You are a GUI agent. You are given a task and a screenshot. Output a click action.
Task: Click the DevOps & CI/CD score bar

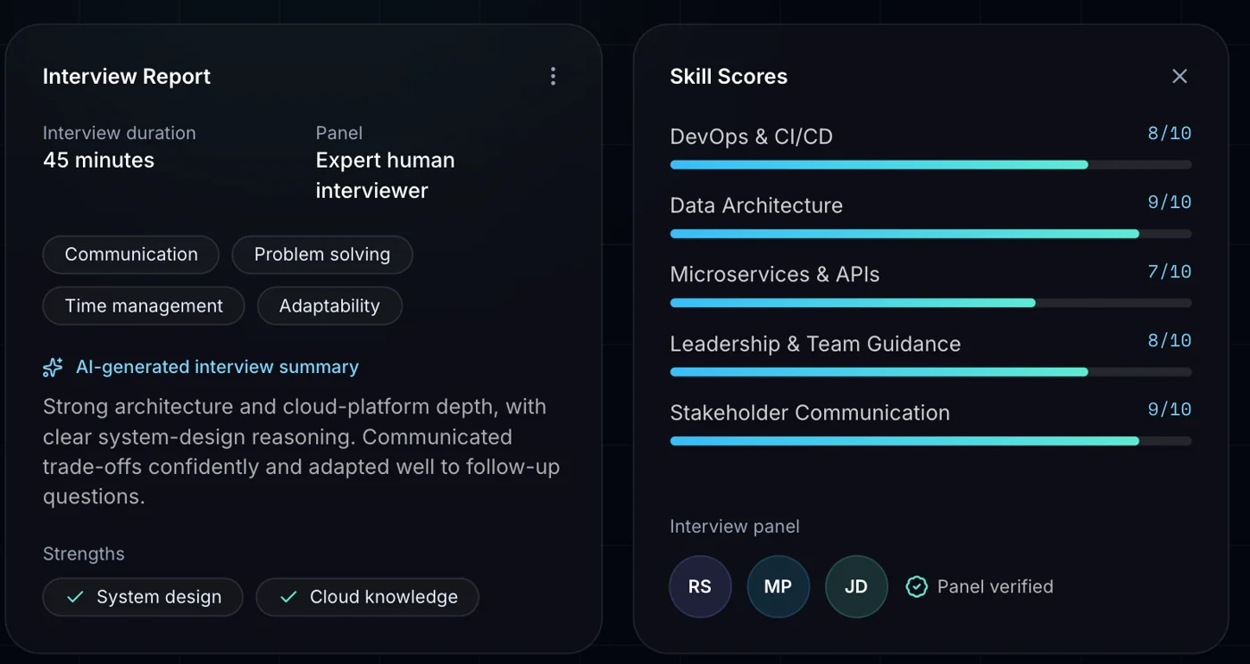(930, 165)
